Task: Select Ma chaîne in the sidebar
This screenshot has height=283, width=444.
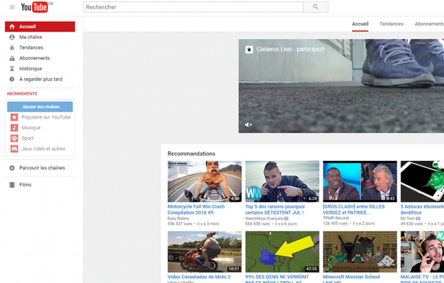Action: pyautogui.click(x=31, y=37)
